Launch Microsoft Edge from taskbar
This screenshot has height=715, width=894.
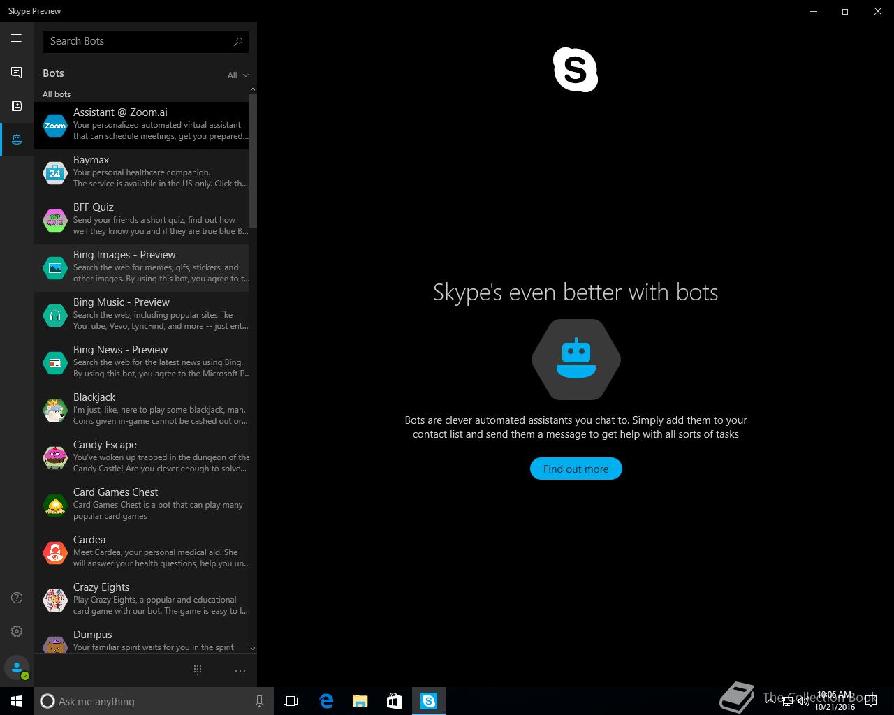pos(325,701)
